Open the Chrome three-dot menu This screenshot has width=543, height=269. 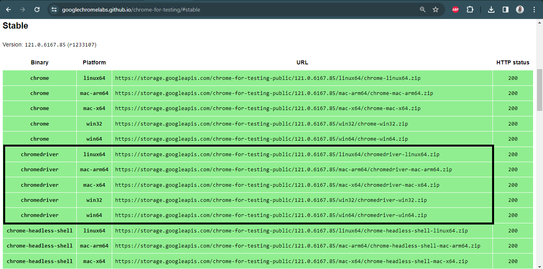point(534,10)
